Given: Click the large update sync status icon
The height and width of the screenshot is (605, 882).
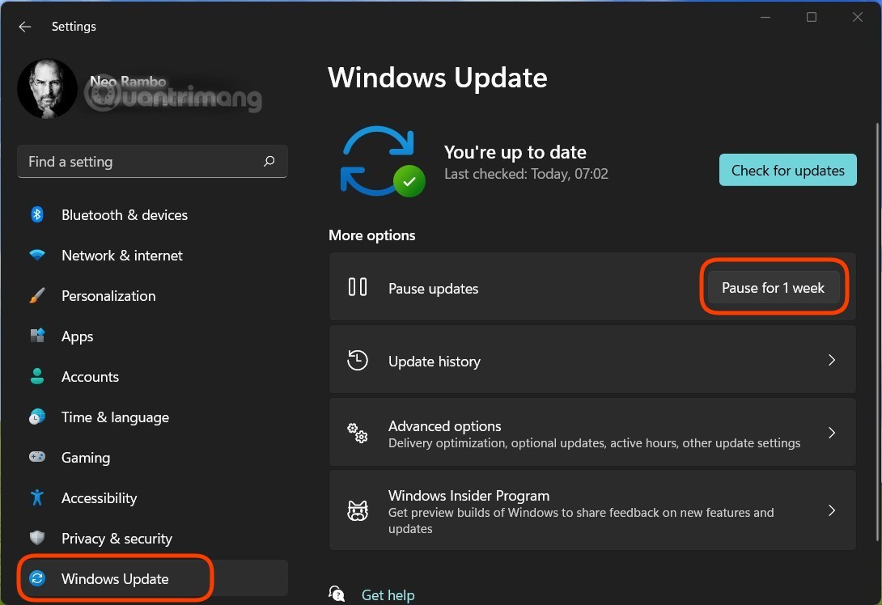Looking at the screenshot, I should pos(381,162).
